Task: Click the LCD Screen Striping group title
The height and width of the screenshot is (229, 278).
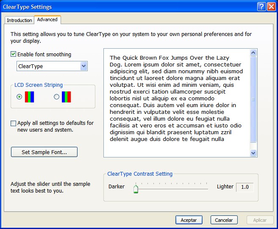Action: pyautogui.click(x=39, y=85)
